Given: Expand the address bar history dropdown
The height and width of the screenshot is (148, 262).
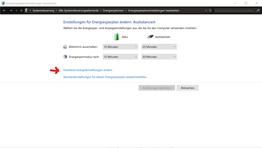Looking at the screenshot, I should pos(206,11).
